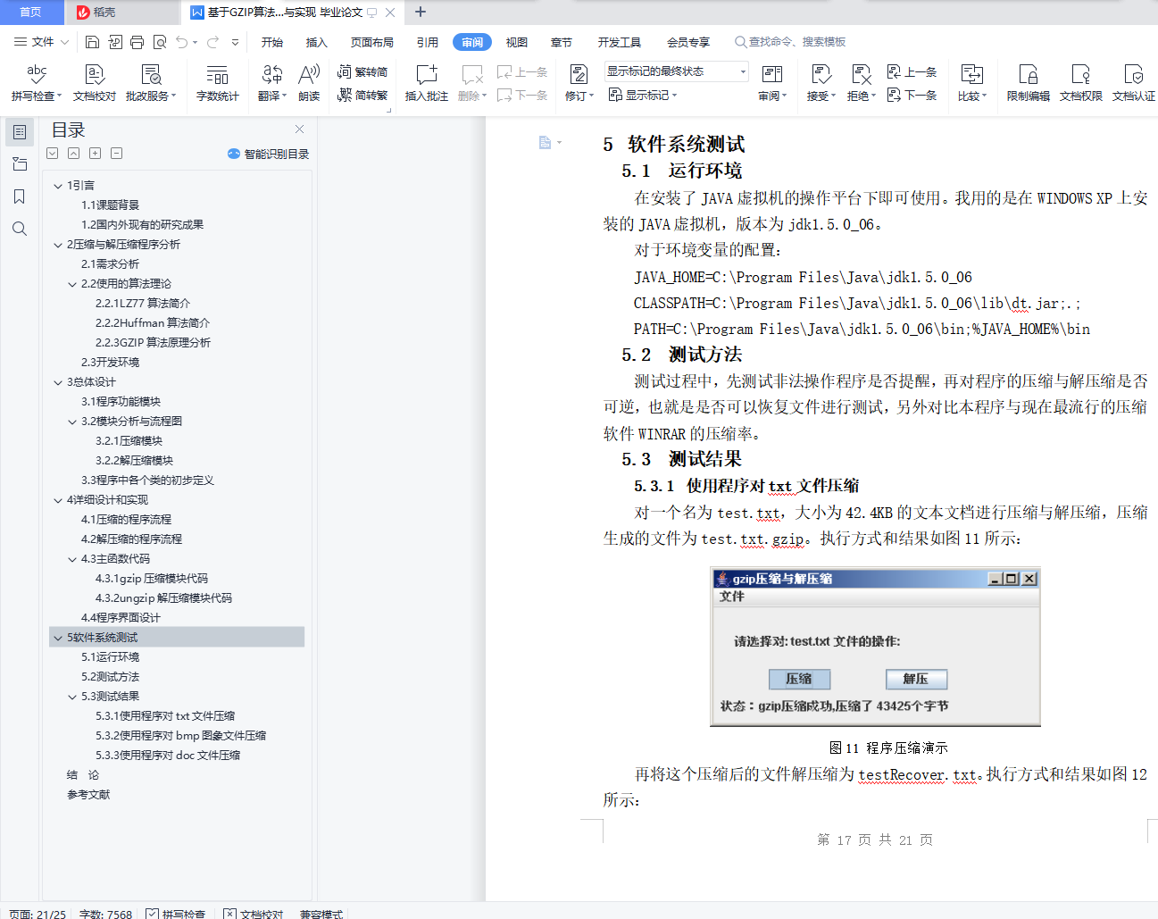The width and height of the screenshot is (1158, 919).
Task: Click the Print icon in quick access toolbar
Action: [137, 42]
